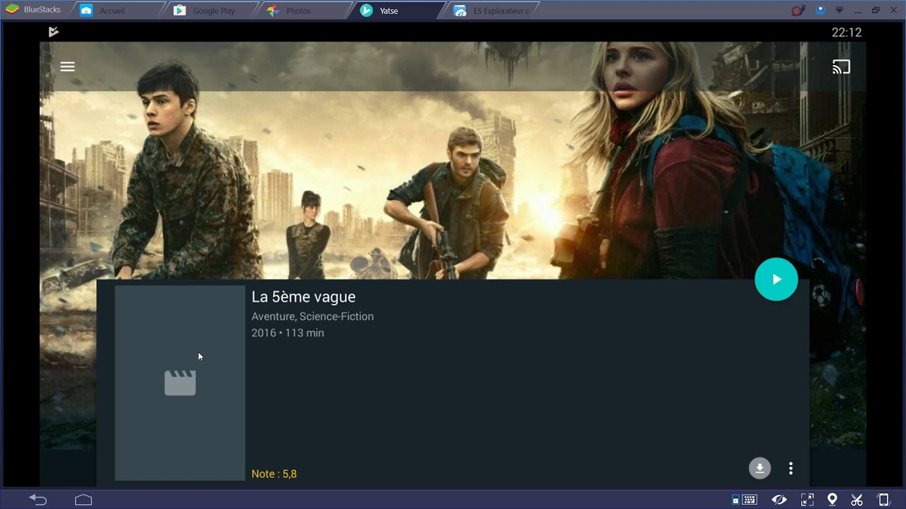Click the 22:12 clock
Image resolution: width=906 pixels, height=509 pixels.
846,33
